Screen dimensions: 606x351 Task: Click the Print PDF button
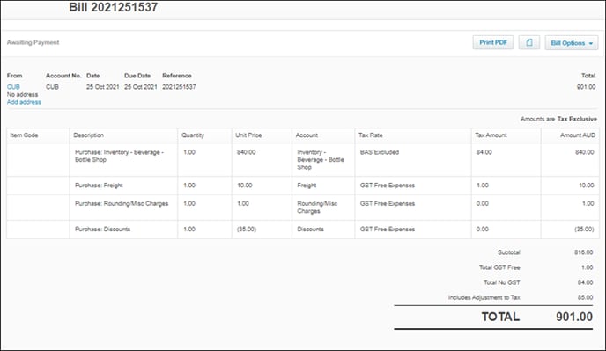(x=493, y=42)
